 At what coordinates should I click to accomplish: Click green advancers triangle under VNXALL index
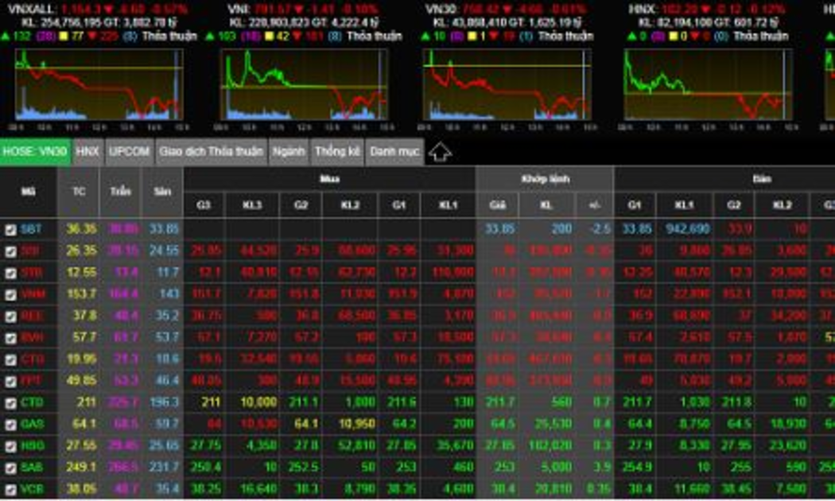pos(6,37)
